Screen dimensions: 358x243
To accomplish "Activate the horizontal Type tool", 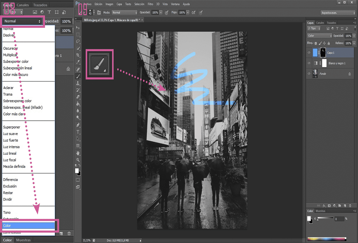I will 78,132.
